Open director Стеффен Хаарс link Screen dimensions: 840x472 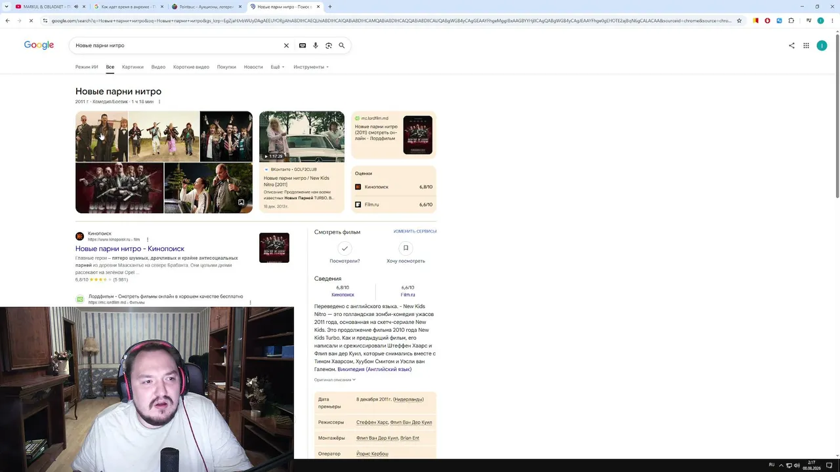[x=372, y=422]
